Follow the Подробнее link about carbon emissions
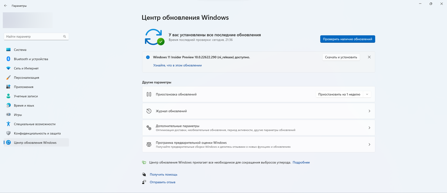Viewport: 447px width, 193px height. [301, 163]
